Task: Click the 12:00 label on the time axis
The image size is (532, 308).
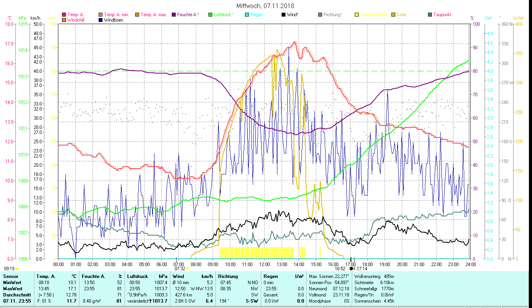Action: click(264, 264)
